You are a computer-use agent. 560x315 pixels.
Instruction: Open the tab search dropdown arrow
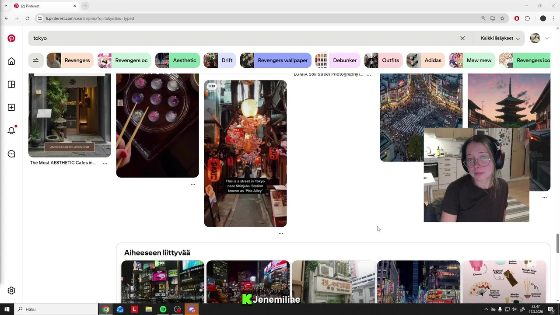pyautogui.click(x=6, y=6)
